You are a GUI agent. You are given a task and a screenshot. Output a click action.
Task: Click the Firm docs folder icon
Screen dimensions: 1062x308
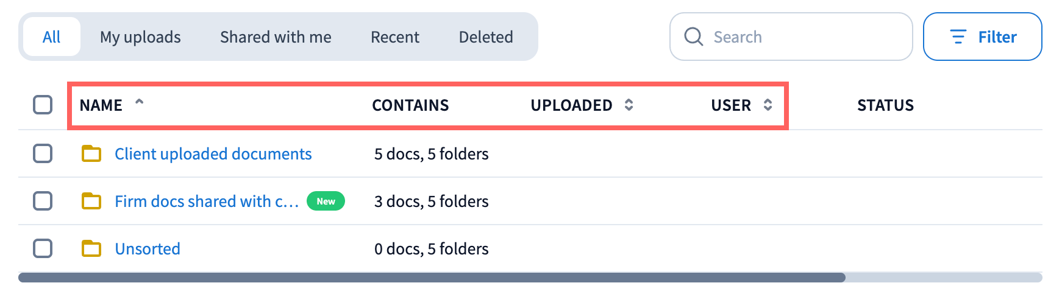[91, 201]
